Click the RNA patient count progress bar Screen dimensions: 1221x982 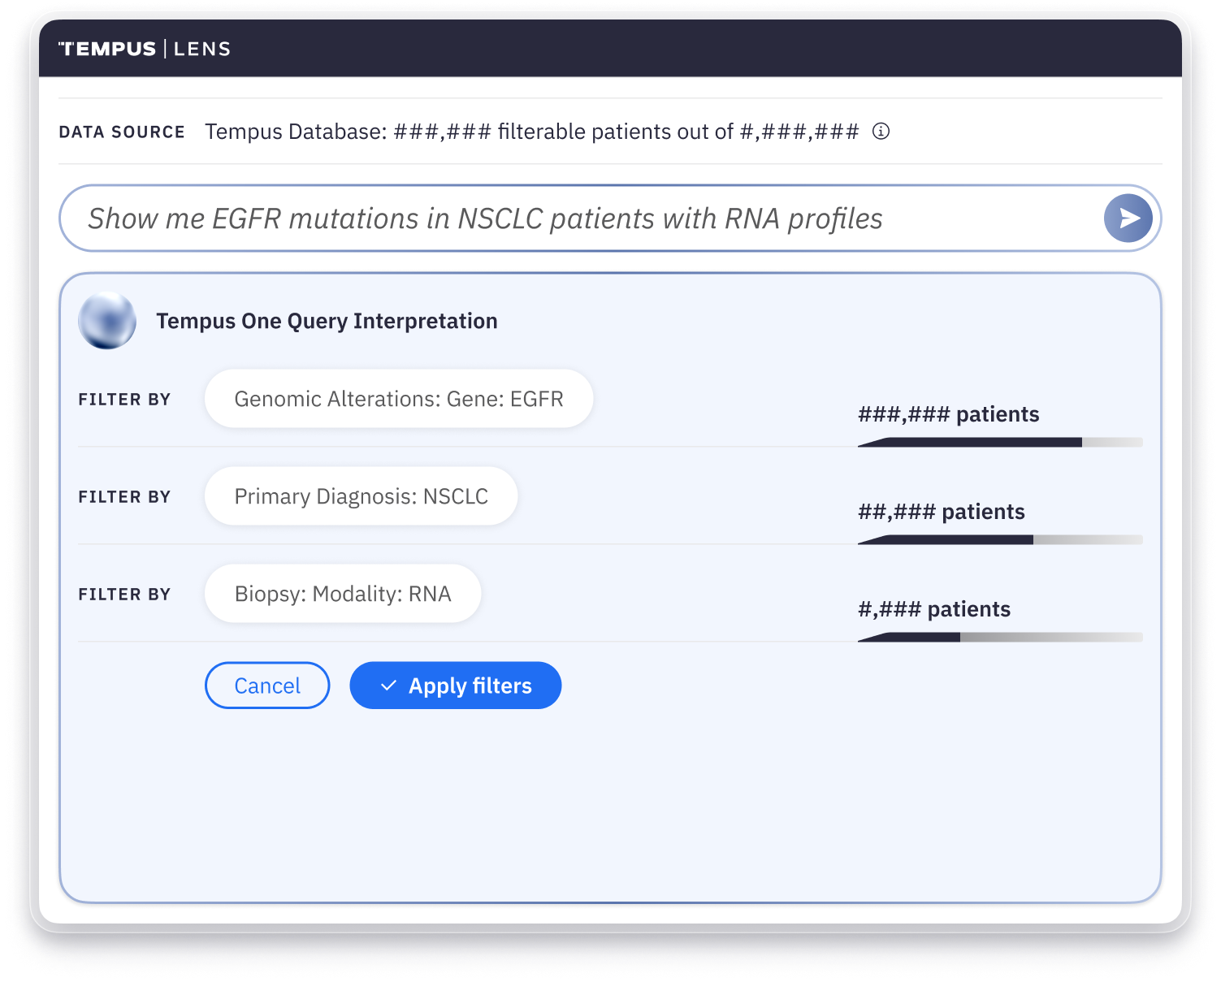point(1000,637)
